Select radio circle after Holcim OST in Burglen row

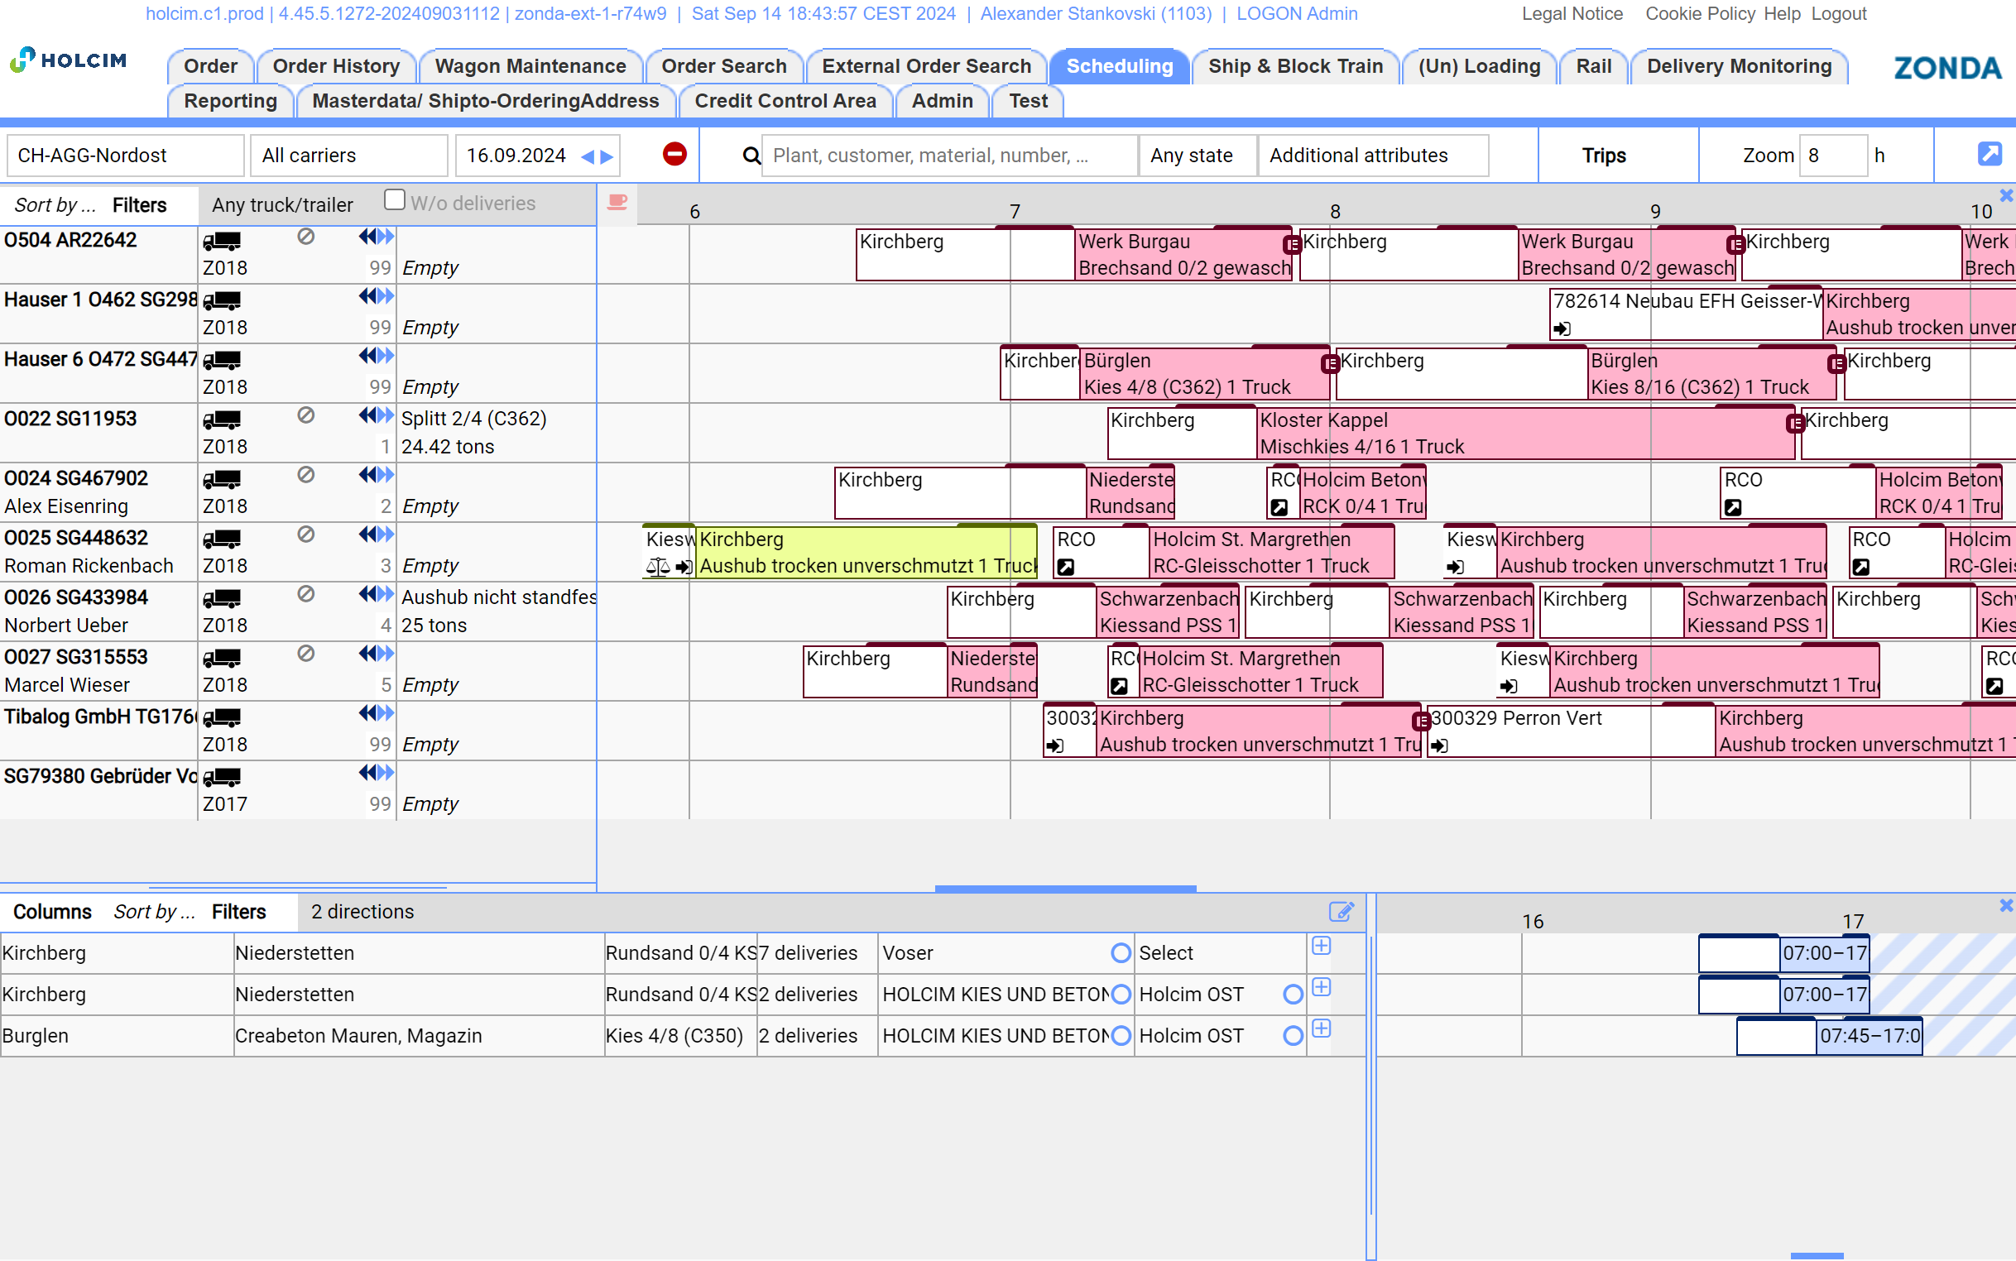pyautogui.click(x=1293, y=1035)
